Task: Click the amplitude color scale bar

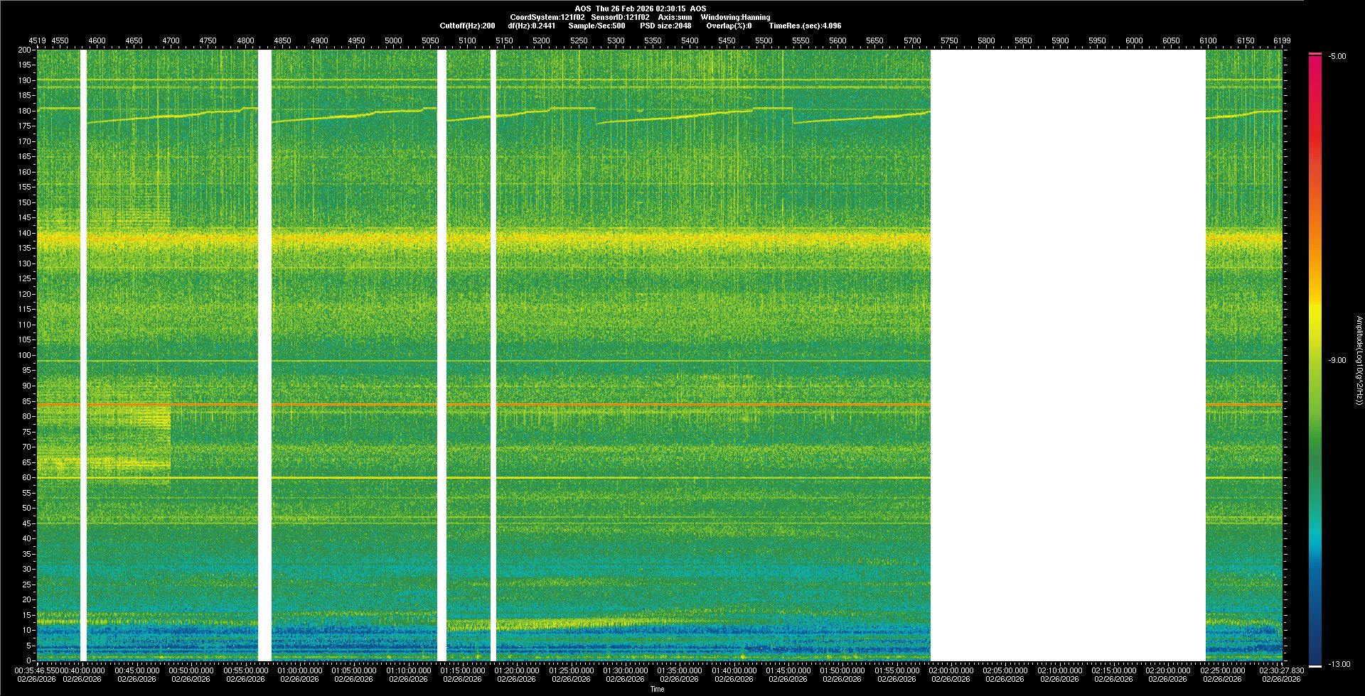Action: [x=1315, y=355]
